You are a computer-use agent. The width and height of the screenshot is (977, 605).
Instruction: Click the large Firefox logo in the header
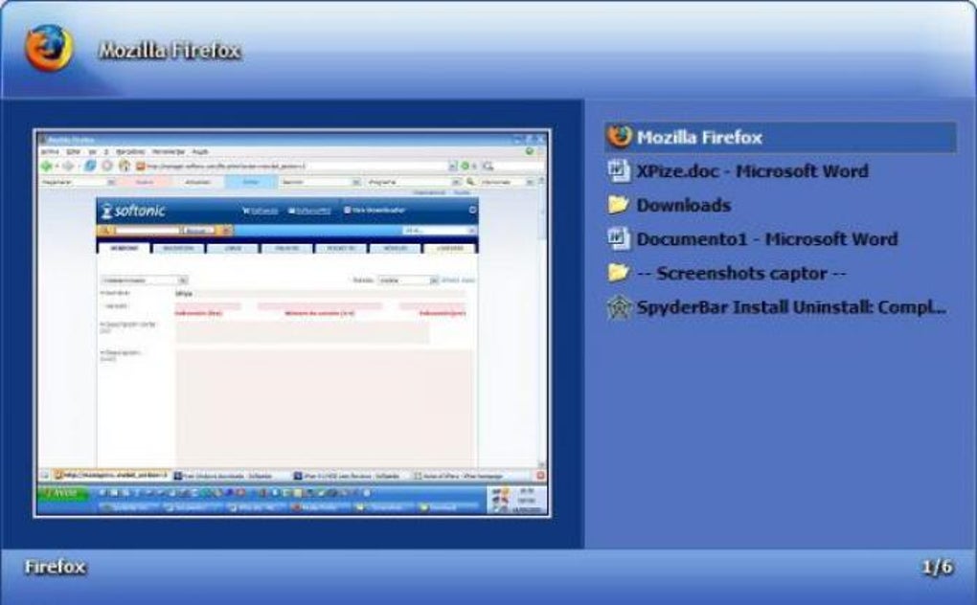(49, 48)
